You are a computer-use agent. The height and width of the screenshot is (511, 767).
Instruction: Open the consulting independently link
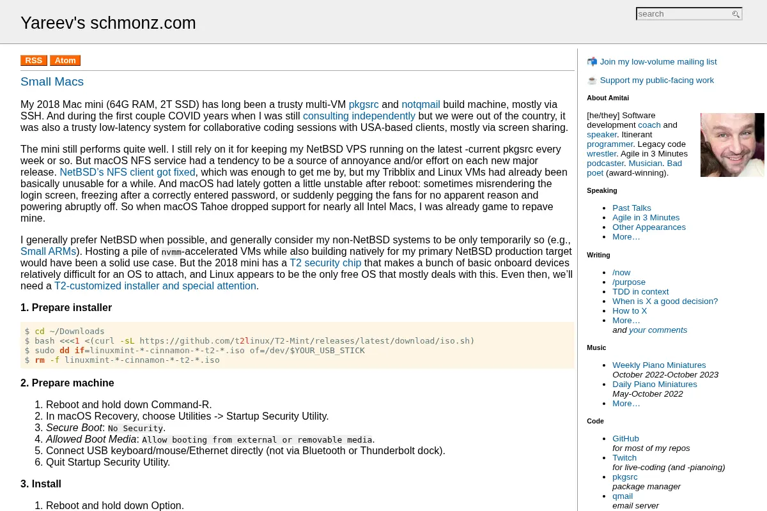tap(359, 116)
